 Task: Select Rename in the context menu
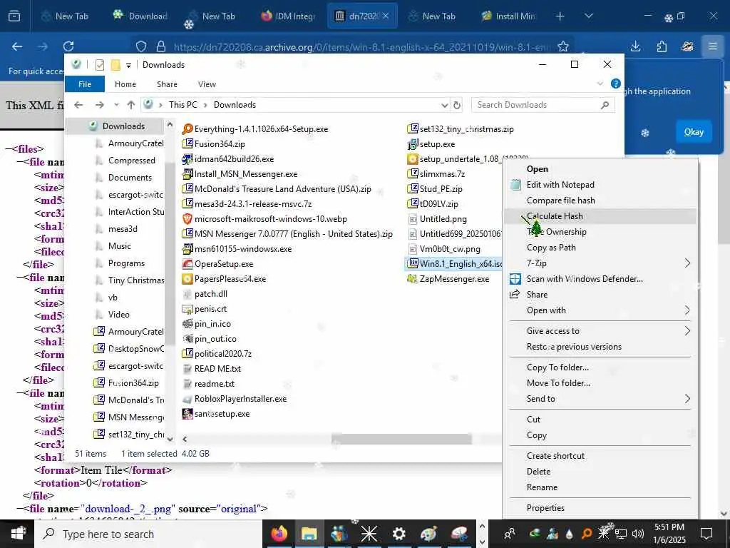point(600,487)
